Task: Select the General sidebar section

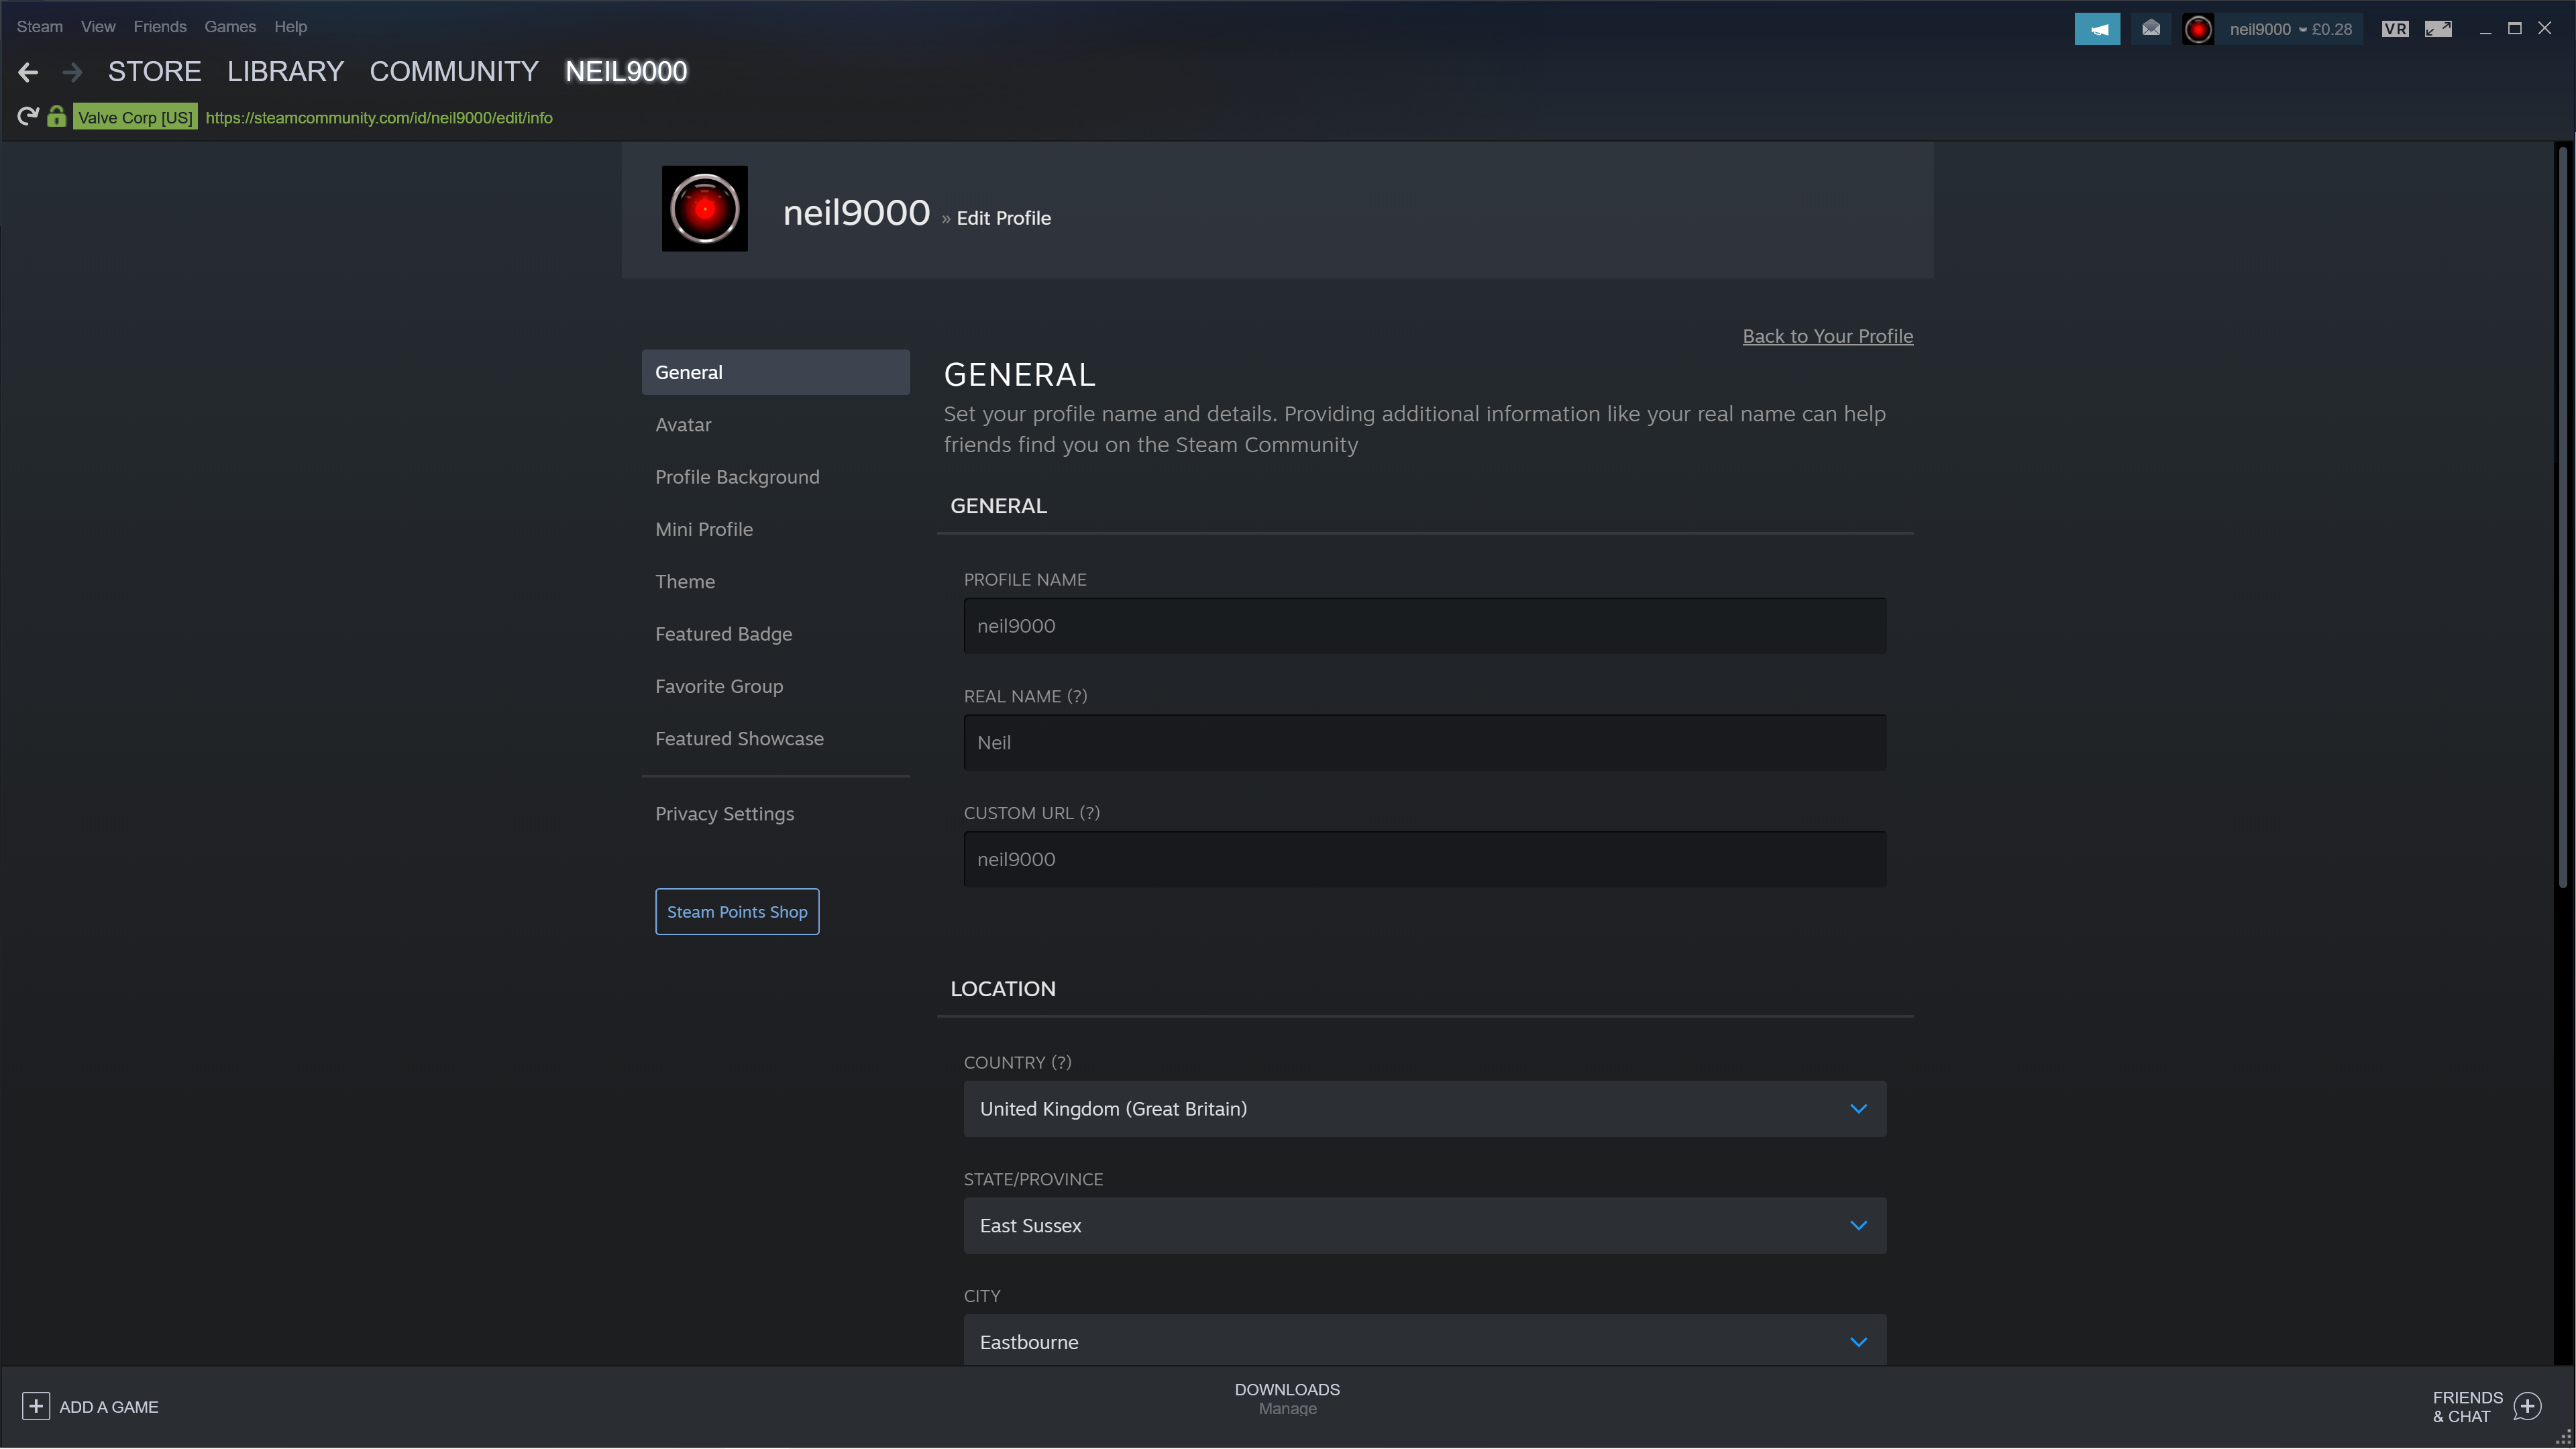Action: pyautogui.click(x=776, y=372)
